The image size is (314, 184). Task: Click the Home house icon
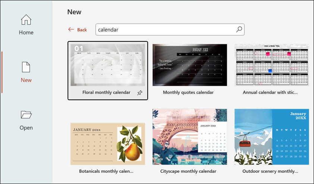[26, 20]
